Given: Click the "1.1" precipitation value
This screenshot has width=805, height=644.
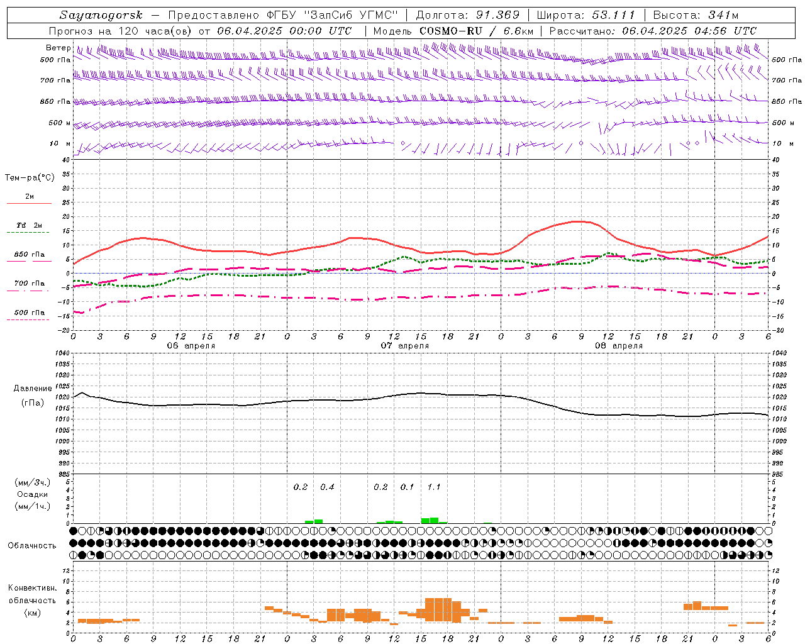Looking at the screenshot, I should pos(434,487).
